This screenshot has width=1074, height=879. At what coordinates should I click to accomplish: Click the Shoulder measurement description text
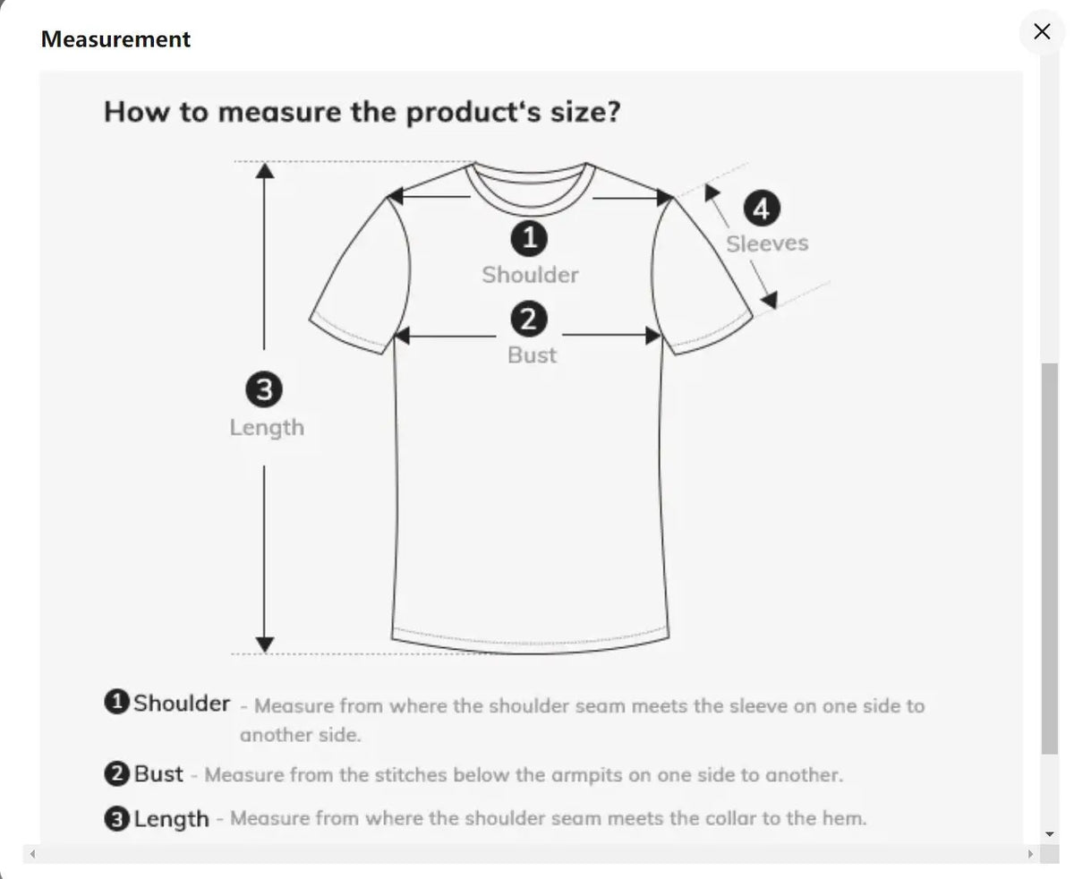click(582, 721)
